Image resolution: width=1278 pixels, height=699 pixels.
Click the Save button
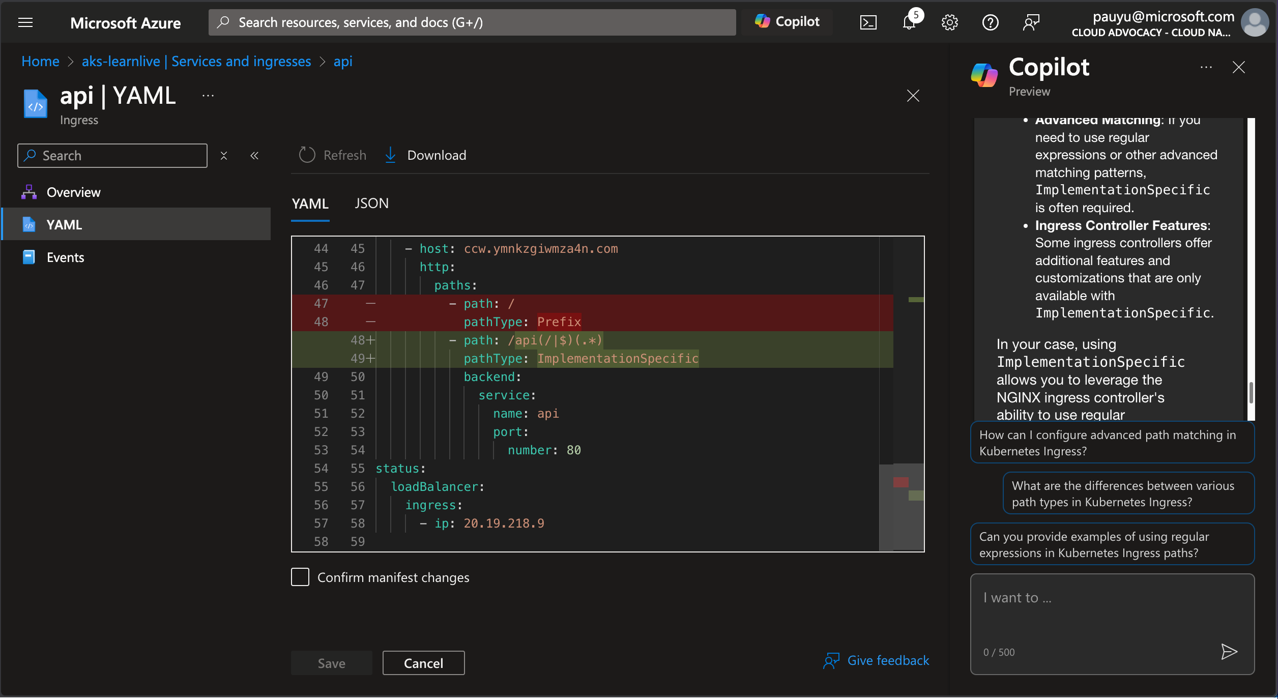(331, 663)
